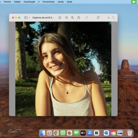The width and height of the screenshot is (138, 138).
Task: Open the Trash from the Dock
Action: 130,133
